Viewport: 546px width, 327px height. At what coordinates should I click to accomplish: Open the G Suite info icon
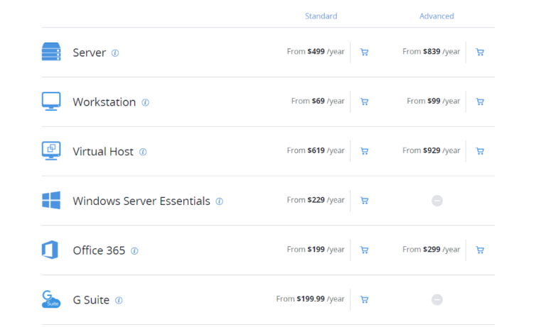(119, 300)
